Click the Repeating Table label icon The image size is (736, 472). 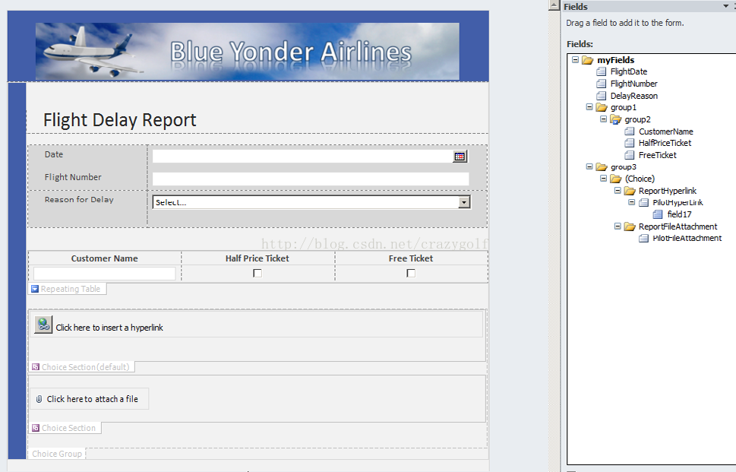pos(35,289)
